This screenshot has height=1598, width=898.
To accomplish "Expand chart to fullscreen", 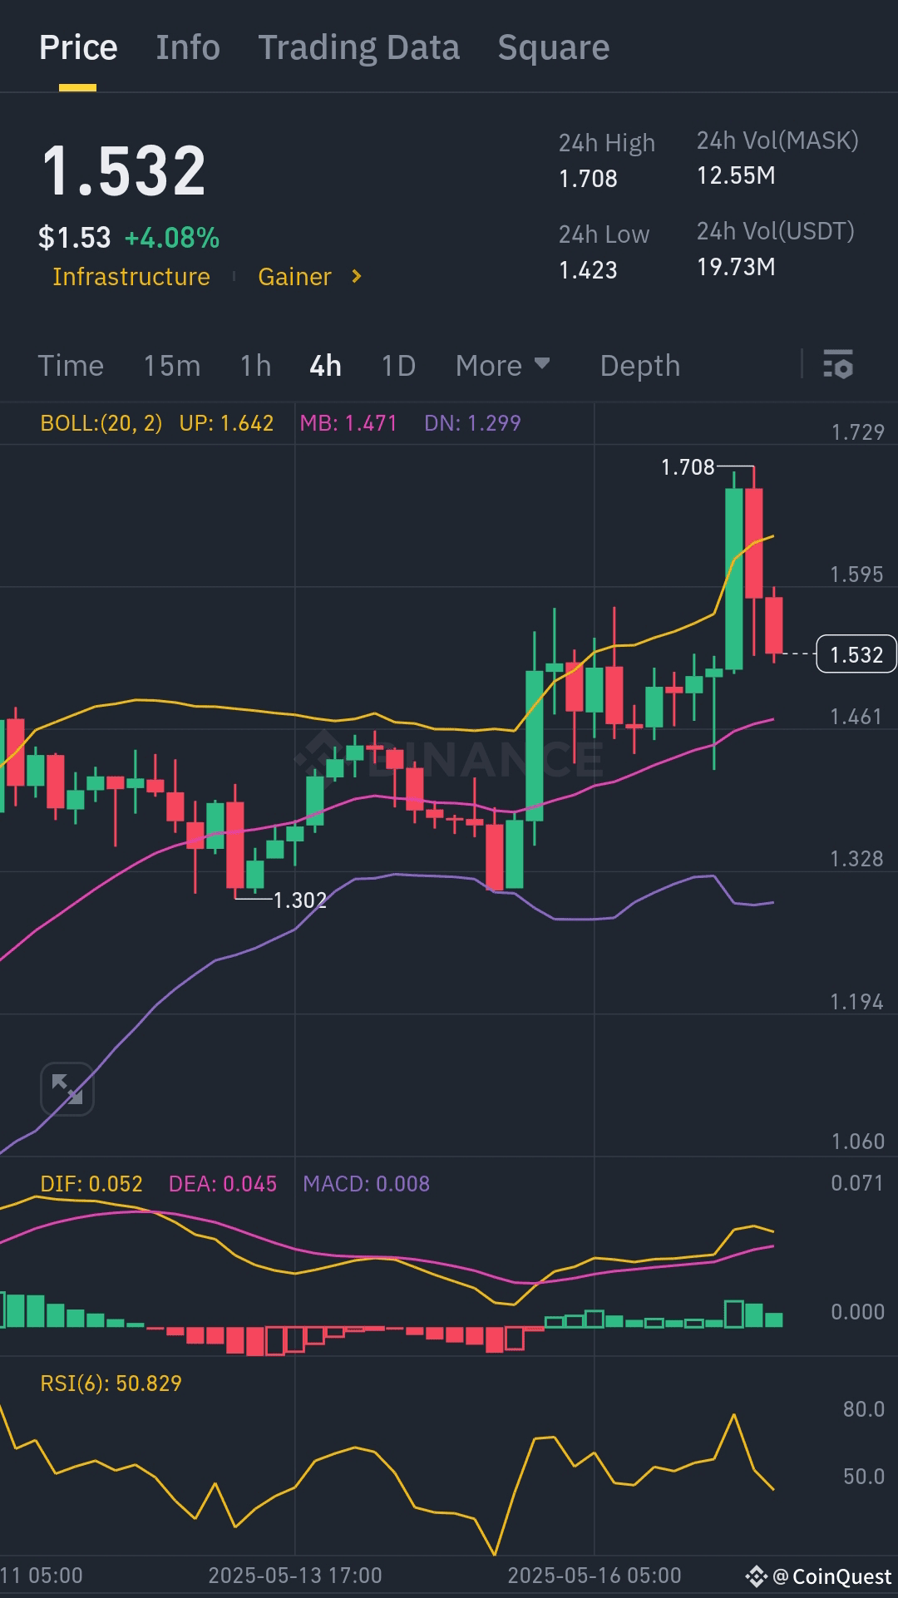I will 67,1088.
